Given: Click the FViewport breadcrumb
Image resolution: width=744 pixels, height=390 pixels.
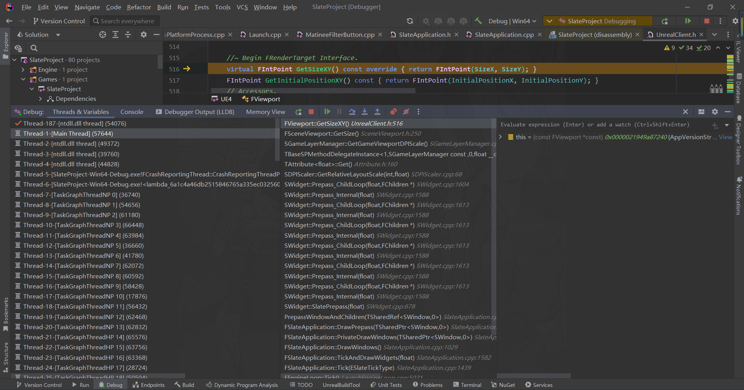Looking at the screenshot, I should tap(261, 99).
